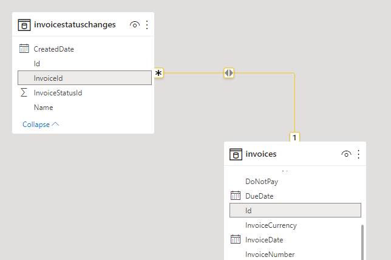Click the DueDate calendar icon
This screenshot has height=260, width=391.
coord(236,196)
